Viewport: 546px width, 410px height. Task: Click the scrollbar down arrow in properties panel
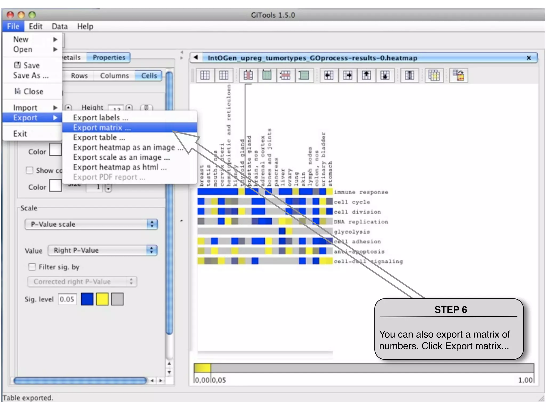click(x=169, y=372)
